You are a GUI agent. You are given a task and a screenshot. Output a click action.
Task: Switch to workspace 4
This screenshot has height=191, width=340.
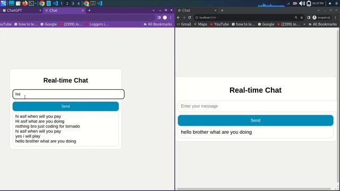78,4
